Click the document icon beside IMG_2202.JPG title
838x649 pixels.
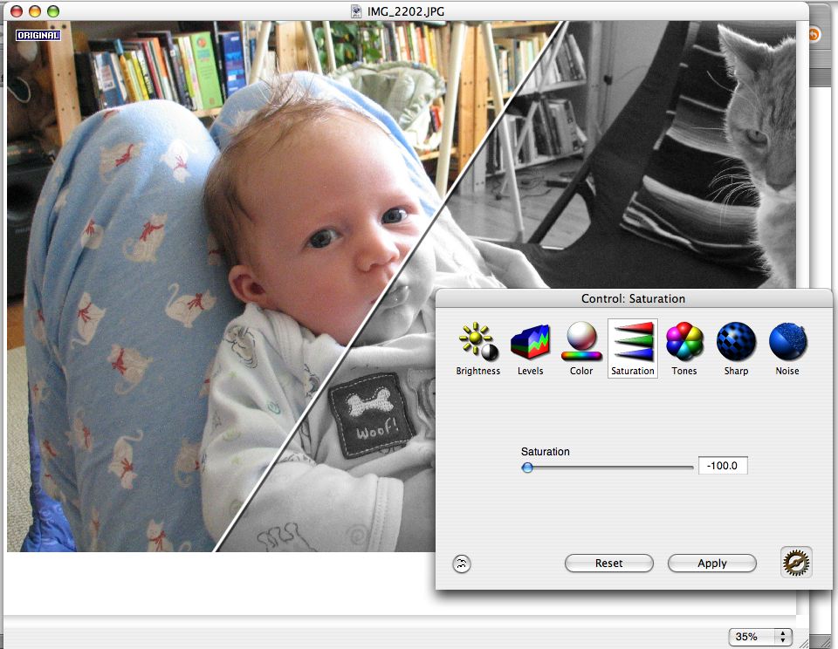click(x=356, y=11)
